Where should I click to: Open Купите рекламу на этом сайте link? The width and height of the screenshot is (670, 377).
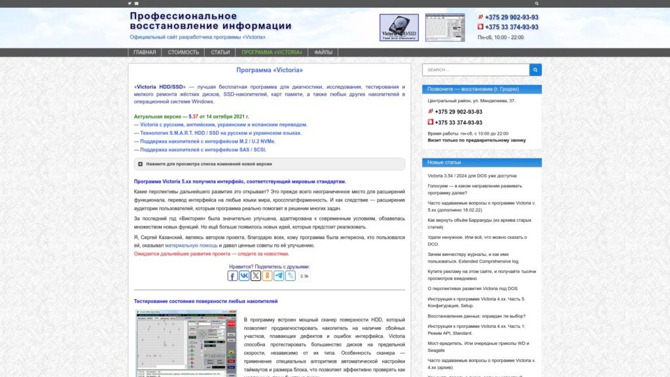click(482, 275)
